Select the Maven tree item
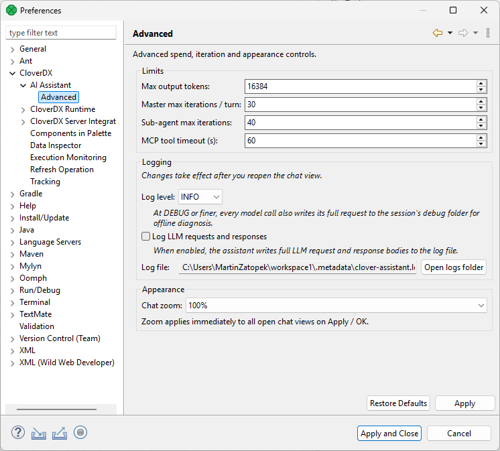Viewport: 500px width, 451px height. (32, 254)
